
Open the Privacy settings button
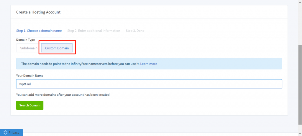(12, 132)
